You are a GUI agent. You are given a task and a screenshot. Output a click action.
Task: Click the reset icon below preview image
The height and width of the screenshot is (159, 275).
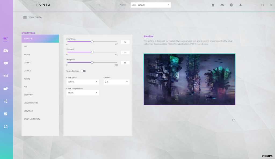pos(233,120)
